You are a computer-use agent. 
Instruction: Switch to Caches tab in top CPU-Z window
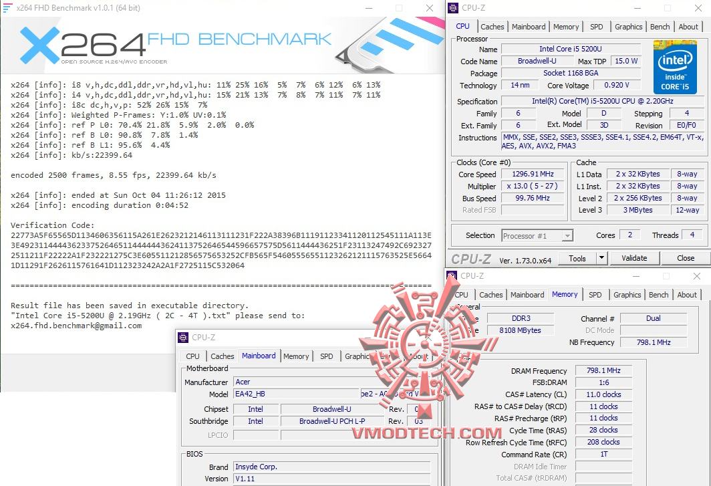[492, 27]
